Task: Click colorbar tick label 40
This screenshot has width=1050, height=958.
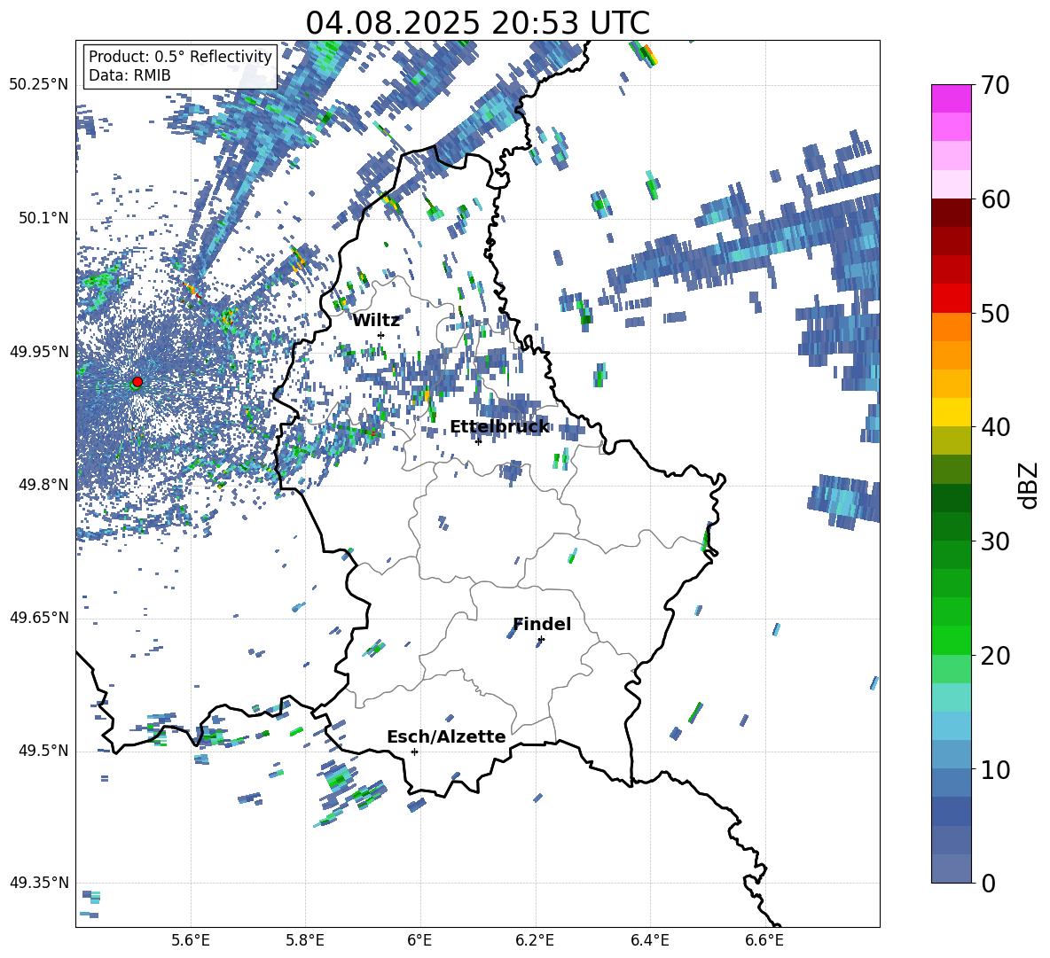Action: coord(995,427)
